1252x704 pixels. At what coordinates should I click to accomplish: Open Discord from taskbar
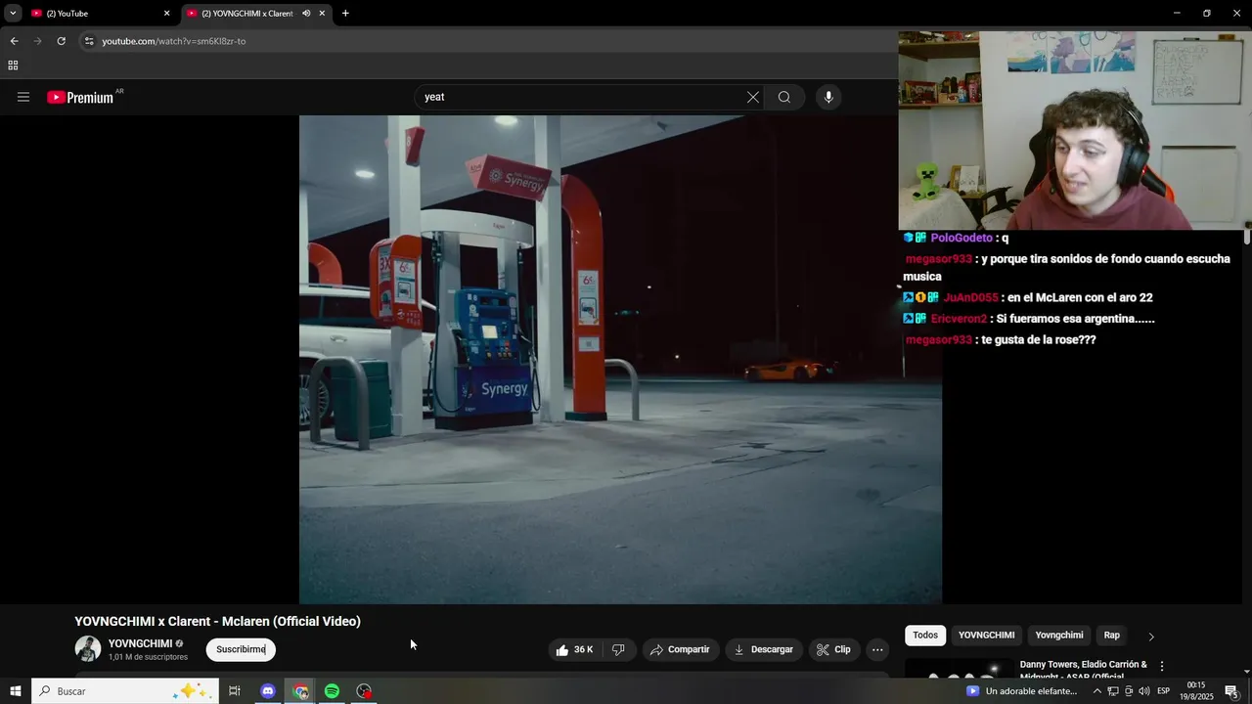point(268,691)
